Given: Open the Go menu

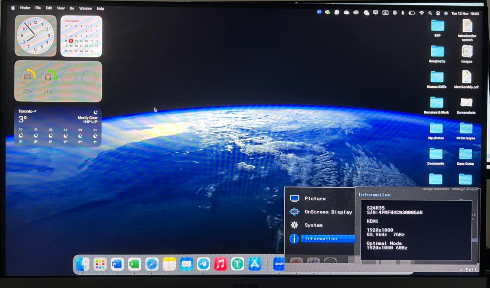Looking at the screenshot, I should 72,8.
